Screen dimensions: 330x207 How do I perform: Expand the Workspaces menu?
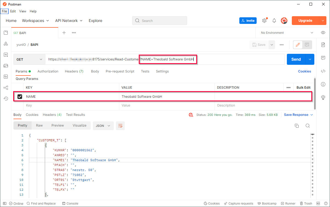click(35, 21)
